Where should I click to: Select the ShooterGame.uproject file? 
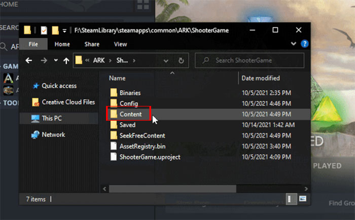pos(150,157)
